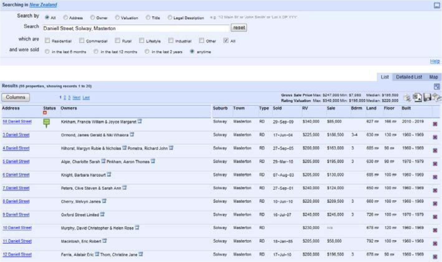Switch to the Map tab
442x262 pixels.
(434, 77)
